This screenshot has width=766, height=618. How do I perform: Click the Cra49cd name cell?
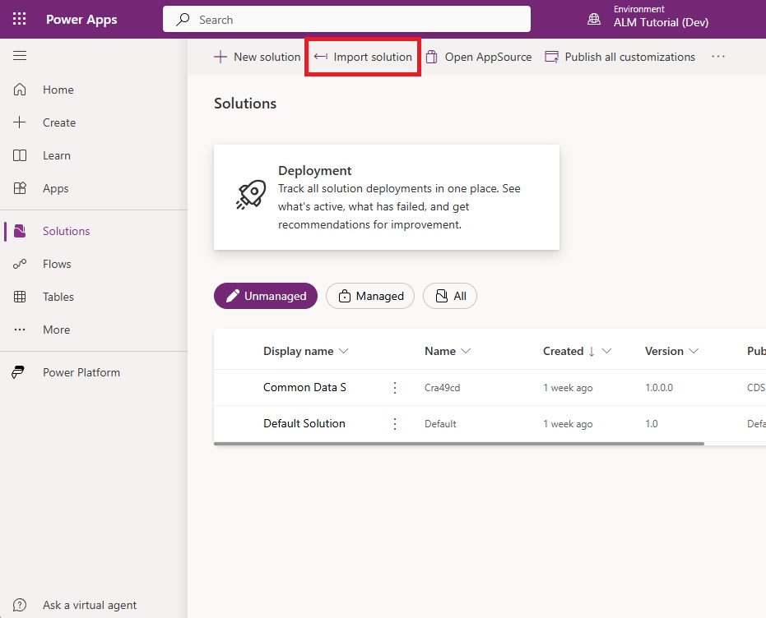(x=442, y=388)
